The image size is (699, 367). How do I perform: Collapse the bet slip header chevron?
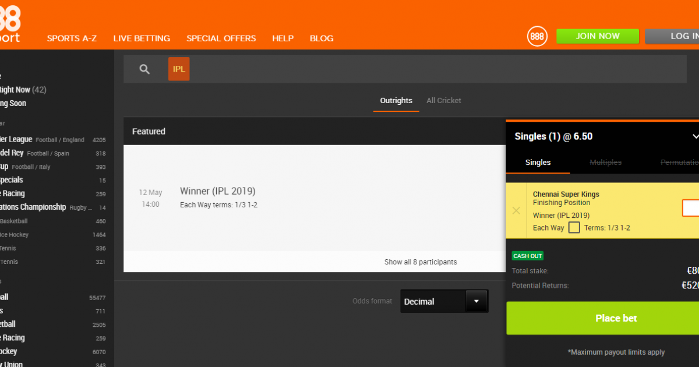(x=695, y=136)
